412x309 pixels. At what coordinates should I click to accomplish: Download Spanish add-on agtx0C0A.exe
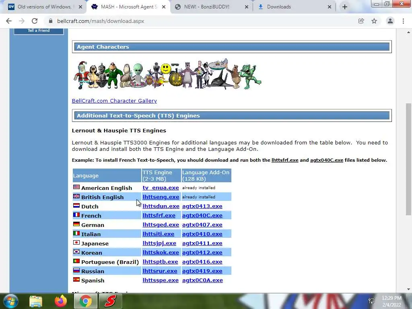[202, 280]
